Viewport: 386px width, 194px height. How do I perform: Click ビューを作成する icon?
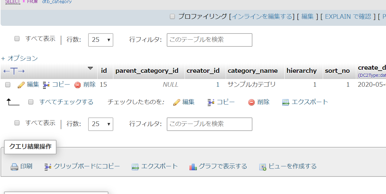point(263,167)
